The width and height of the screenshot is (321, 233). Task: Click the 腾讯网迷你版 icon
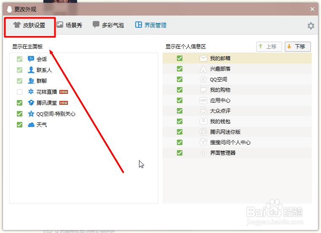pos(203,132)
